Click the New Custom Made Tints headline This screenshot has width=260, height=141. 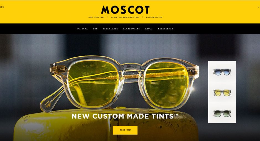coord(125,116)
